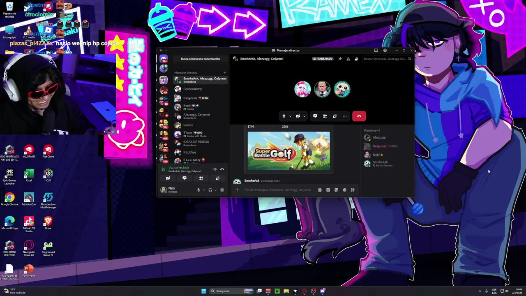The height and width of the screenshot is (296, 526).
Task: Expand microphone options arrow in call bar
Action: [290, 116]
